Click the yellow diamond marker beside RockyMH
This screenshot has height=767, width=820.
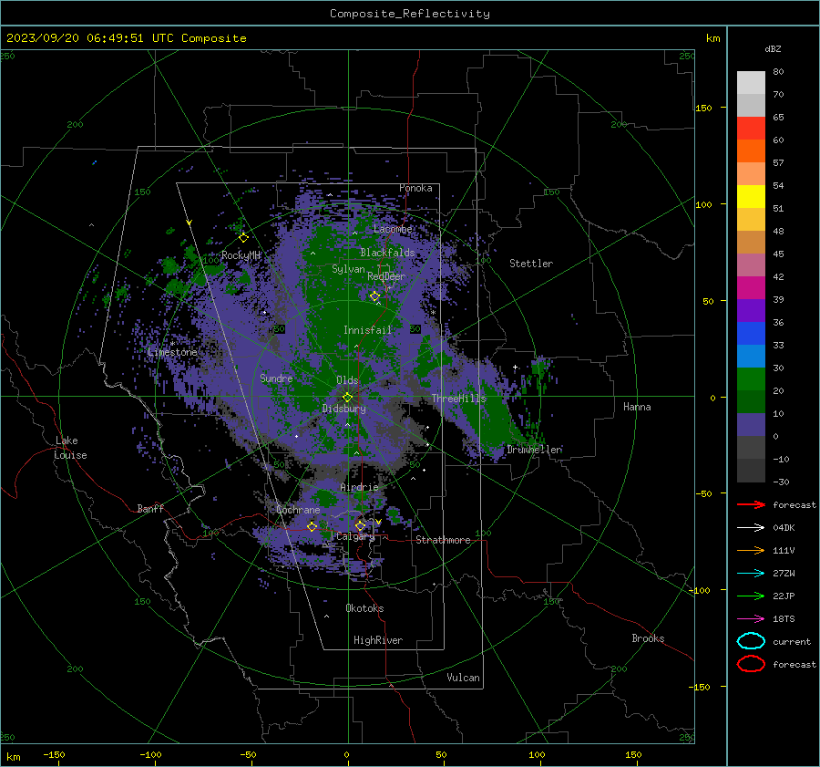click(x=243, y=238)
